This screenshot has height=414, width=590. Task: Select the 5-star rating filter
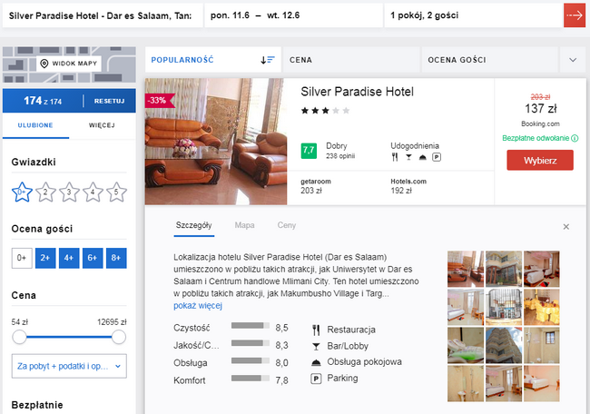(116, 192)
